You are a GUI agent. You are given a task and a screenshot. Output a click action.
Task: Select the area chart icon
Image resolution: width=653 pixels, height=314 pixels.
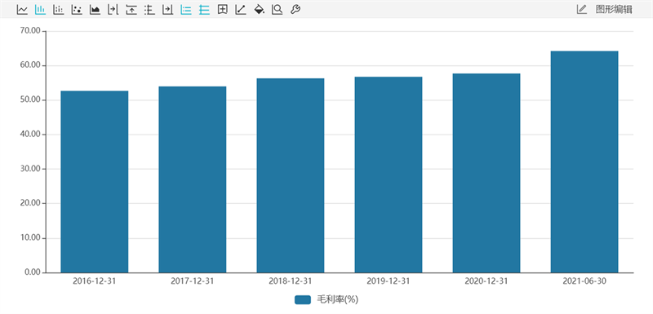[x=95, y=10]
